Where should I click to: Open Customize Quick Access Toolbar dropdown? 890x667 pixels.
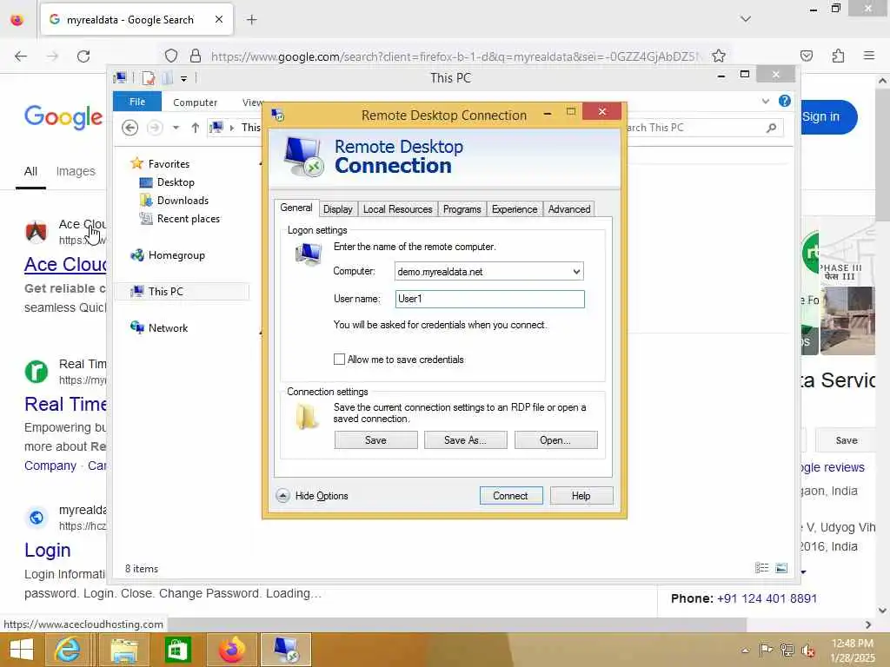(184, 78)
